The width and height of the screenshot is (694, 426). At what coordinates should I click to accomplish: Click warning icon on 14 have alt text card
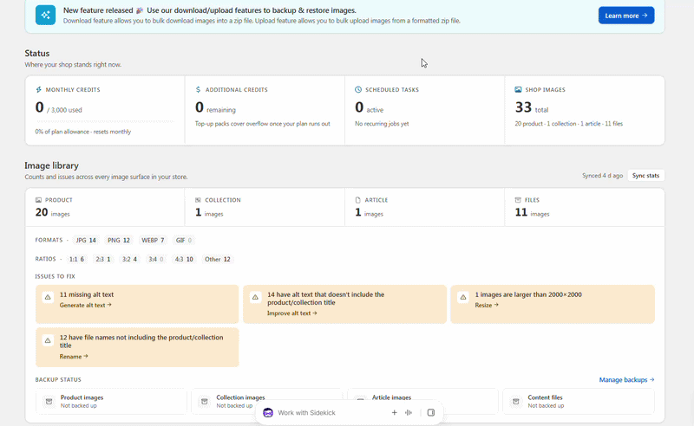(x=255, y=297)
